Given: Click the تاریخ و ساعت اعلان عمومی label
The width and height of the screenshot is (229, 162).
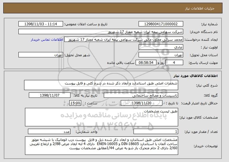Looking at the screenshot, I should tap(86, 24).
